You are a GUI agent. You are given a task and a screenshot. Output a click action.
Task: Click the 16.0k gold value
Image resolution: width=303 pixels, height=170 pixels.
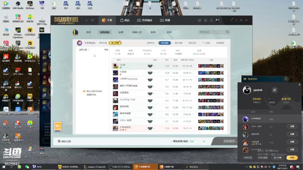tap(175, 128)
